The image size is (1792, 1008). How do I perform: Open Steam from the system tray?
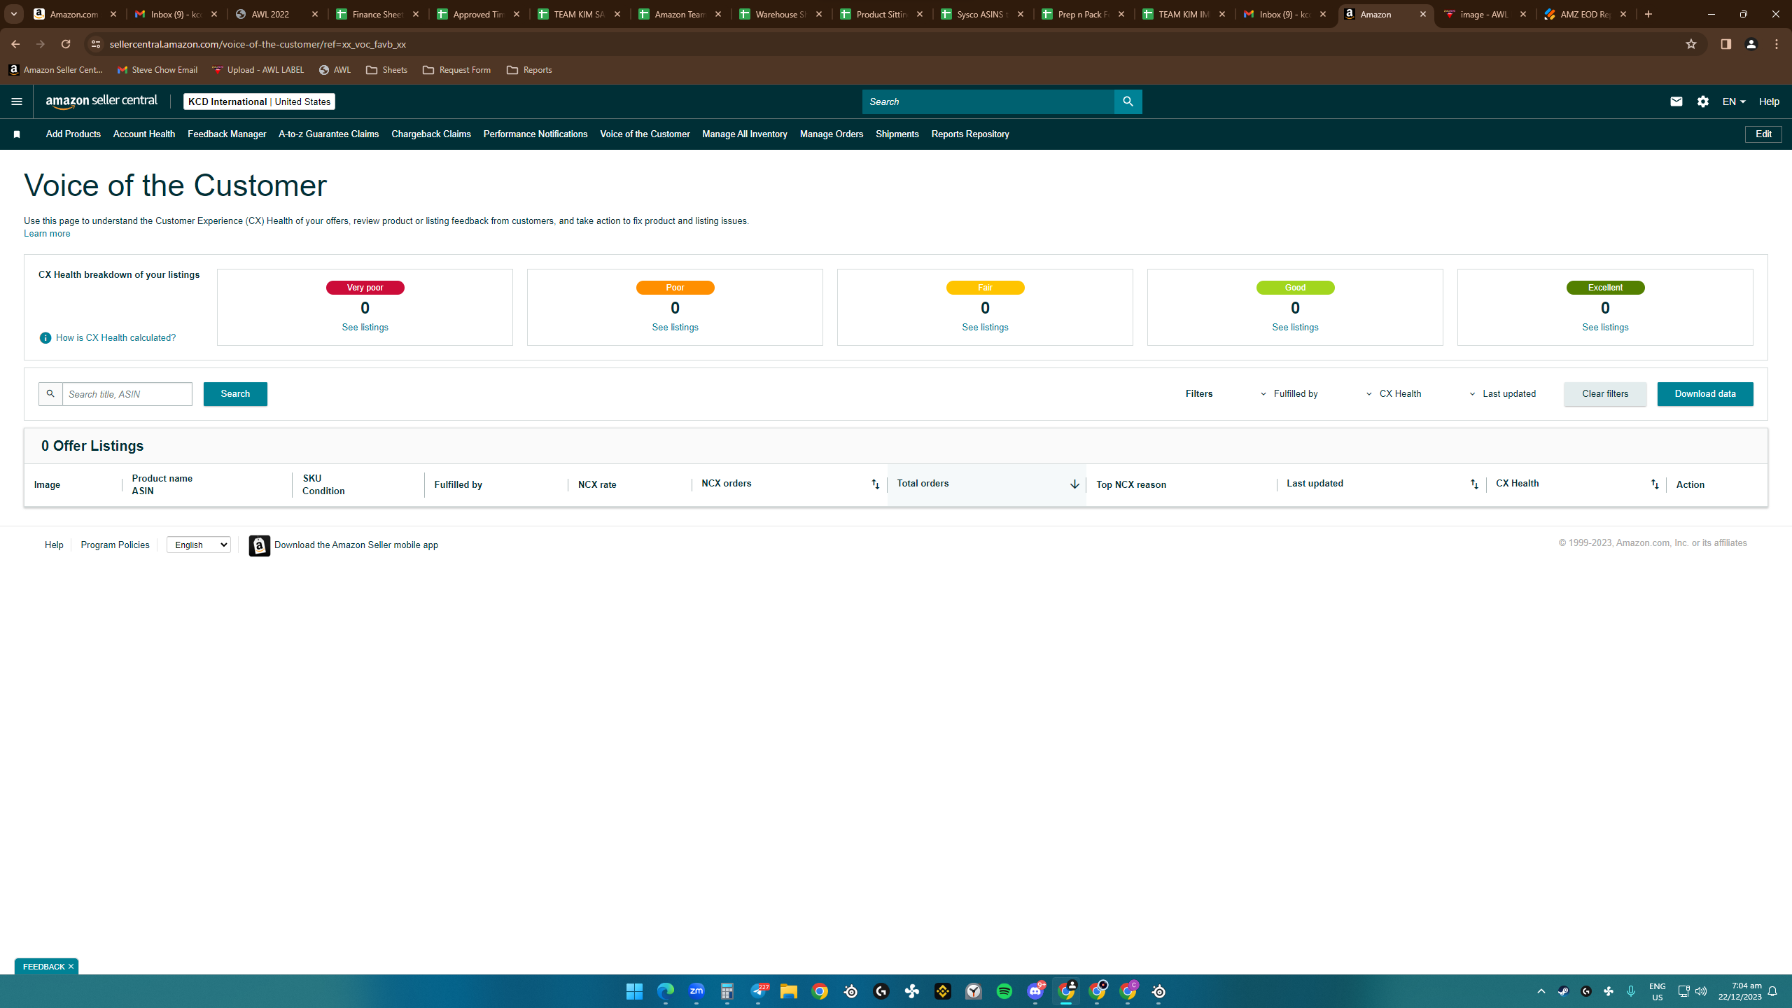coord(1563,991)
